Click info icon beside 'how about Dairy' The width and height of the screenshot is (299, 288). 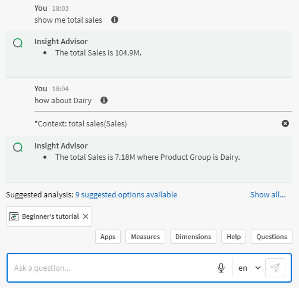pyautogui.click(x=104, y=100)
